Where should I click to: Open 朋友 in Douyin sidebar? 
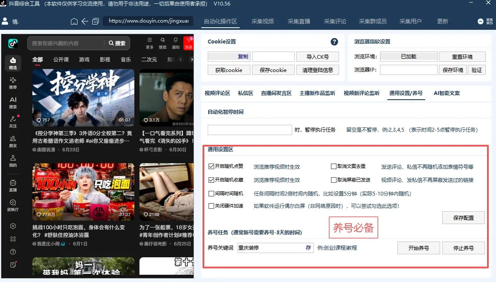point(13,142)
